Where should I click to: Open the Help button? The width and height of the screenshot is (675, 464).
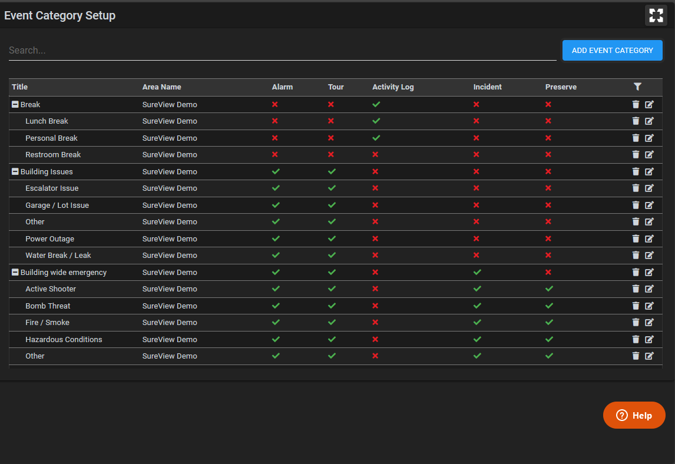pyautogui.click(x=634, y=415)
